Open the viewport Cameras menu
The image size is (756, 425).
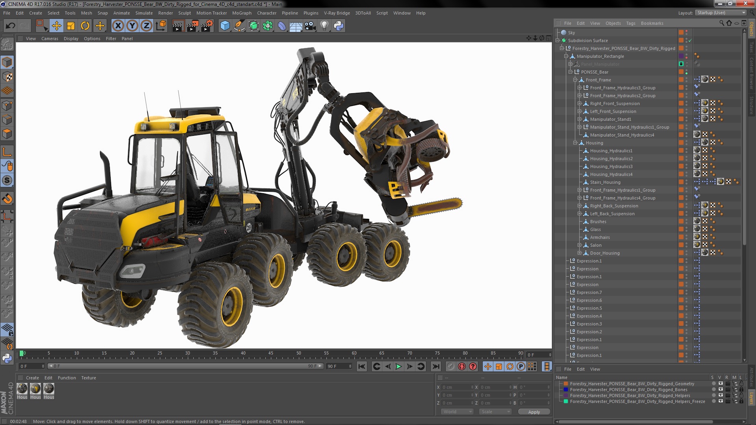coord(50,39)
